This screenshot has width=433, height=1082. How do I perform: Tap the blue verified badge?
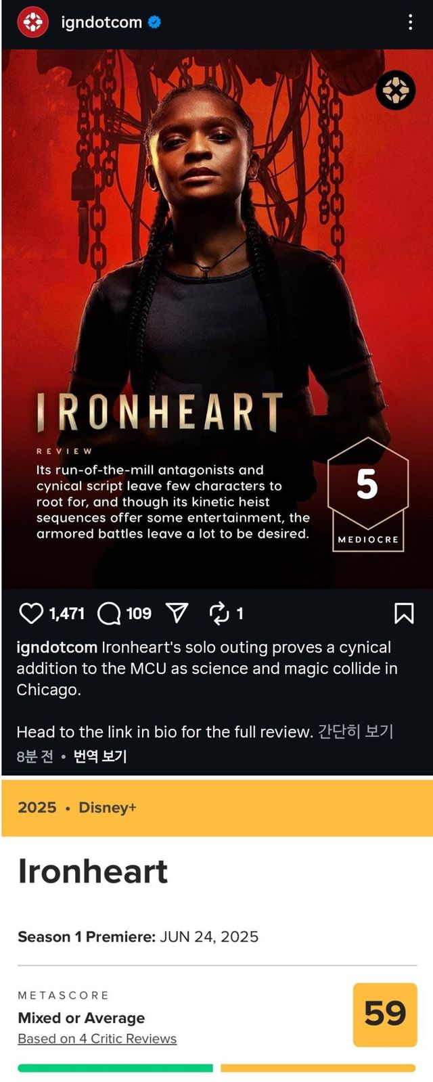coord(154,22)
